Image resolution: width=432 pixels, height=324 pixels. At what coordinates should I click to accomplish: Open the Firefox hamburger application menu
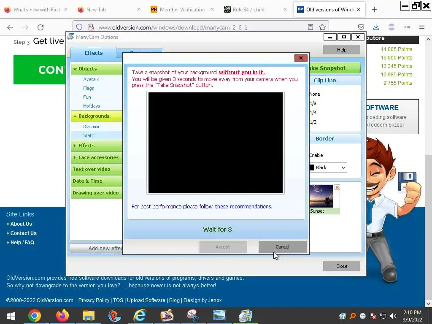coord(422,27)
